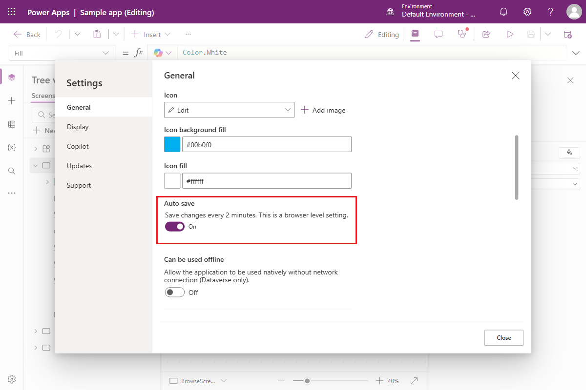This screenshot has width=586, height=390.
Task: Click the white icon fill swatch
Action: pos(172,181)
